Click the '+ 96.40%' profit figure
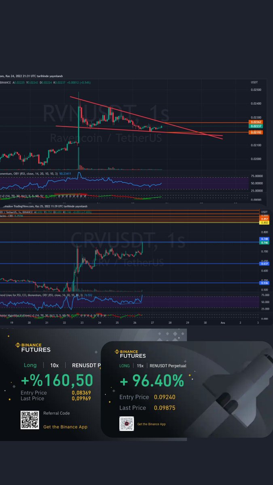Image resolution: width=273 pixels, height=485 pixels. (152, 380)
